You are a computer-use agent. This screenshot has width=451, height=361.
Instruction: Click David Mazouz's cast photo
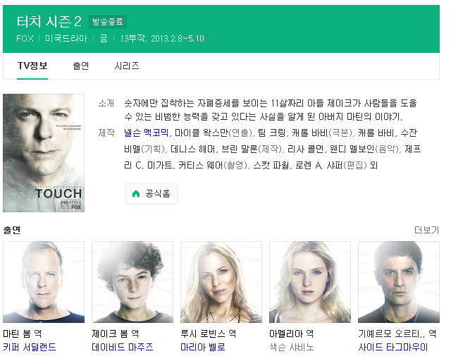[132, 282]
